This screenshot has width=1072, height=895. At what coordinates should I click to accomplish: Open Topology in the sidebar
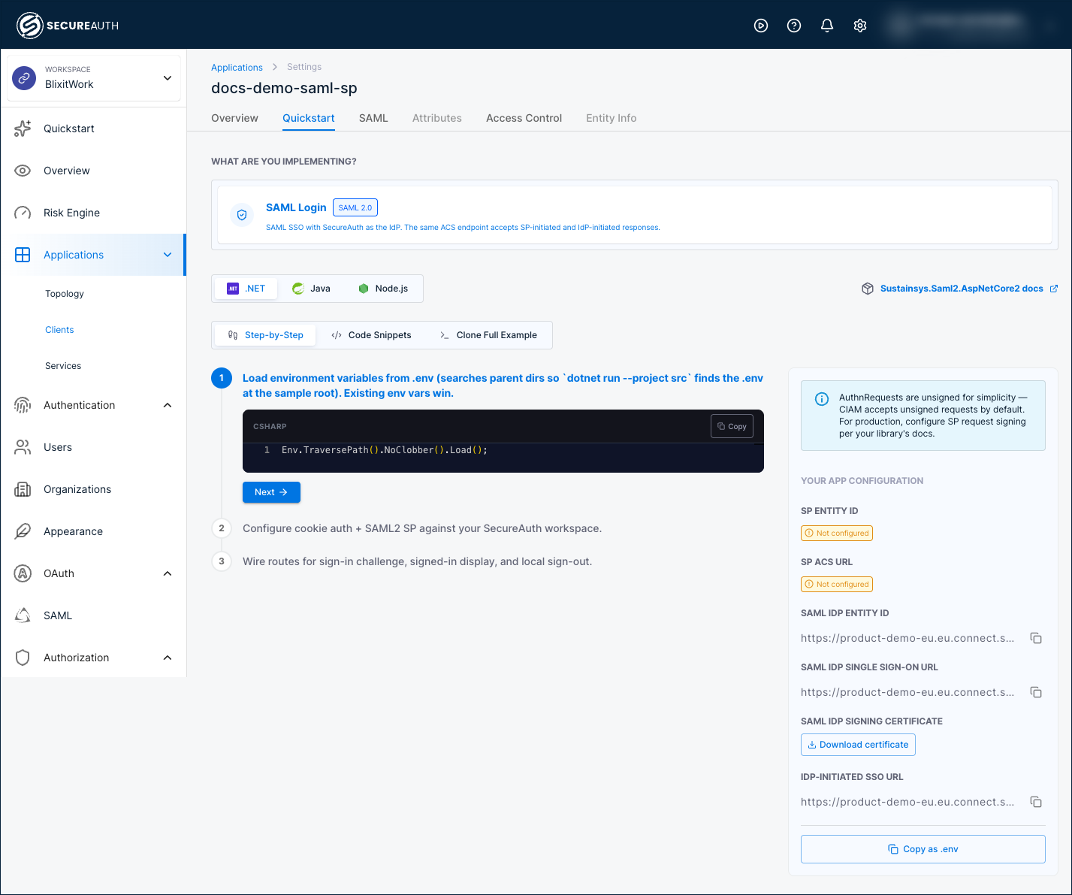(65, 294)
